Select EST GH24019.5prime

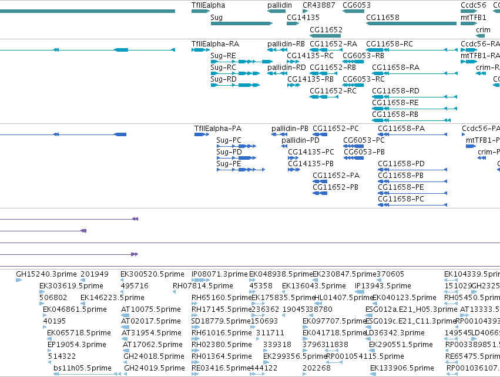click(x=155, y=368)
